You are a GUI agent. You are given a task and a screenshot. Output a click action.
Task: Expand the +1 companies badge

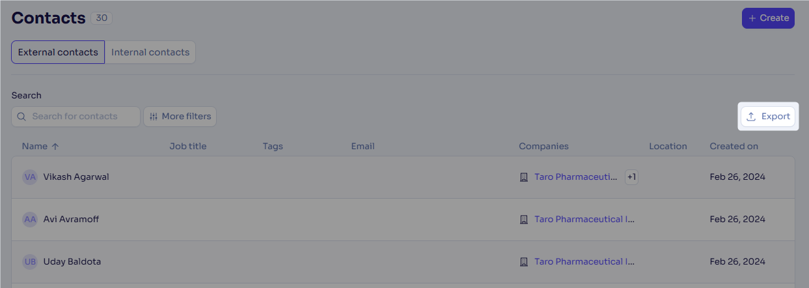[x=631, y=177]
